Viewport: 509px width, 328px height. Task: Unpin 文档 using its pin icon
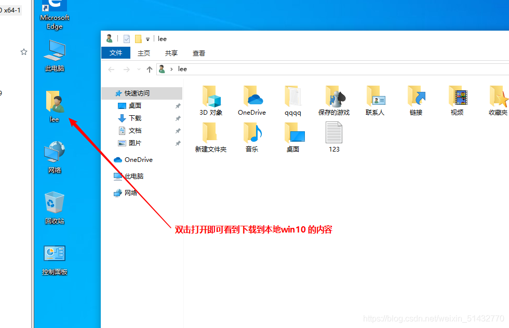tap(178, 131)
